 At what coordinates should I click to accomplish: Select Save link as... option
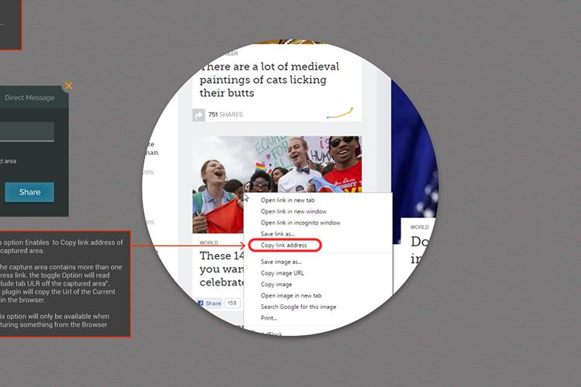tap(277, 234)
